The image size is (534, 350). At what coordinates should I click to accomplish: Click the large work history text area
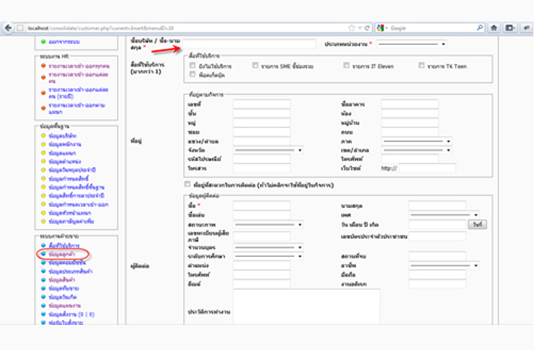307,307
